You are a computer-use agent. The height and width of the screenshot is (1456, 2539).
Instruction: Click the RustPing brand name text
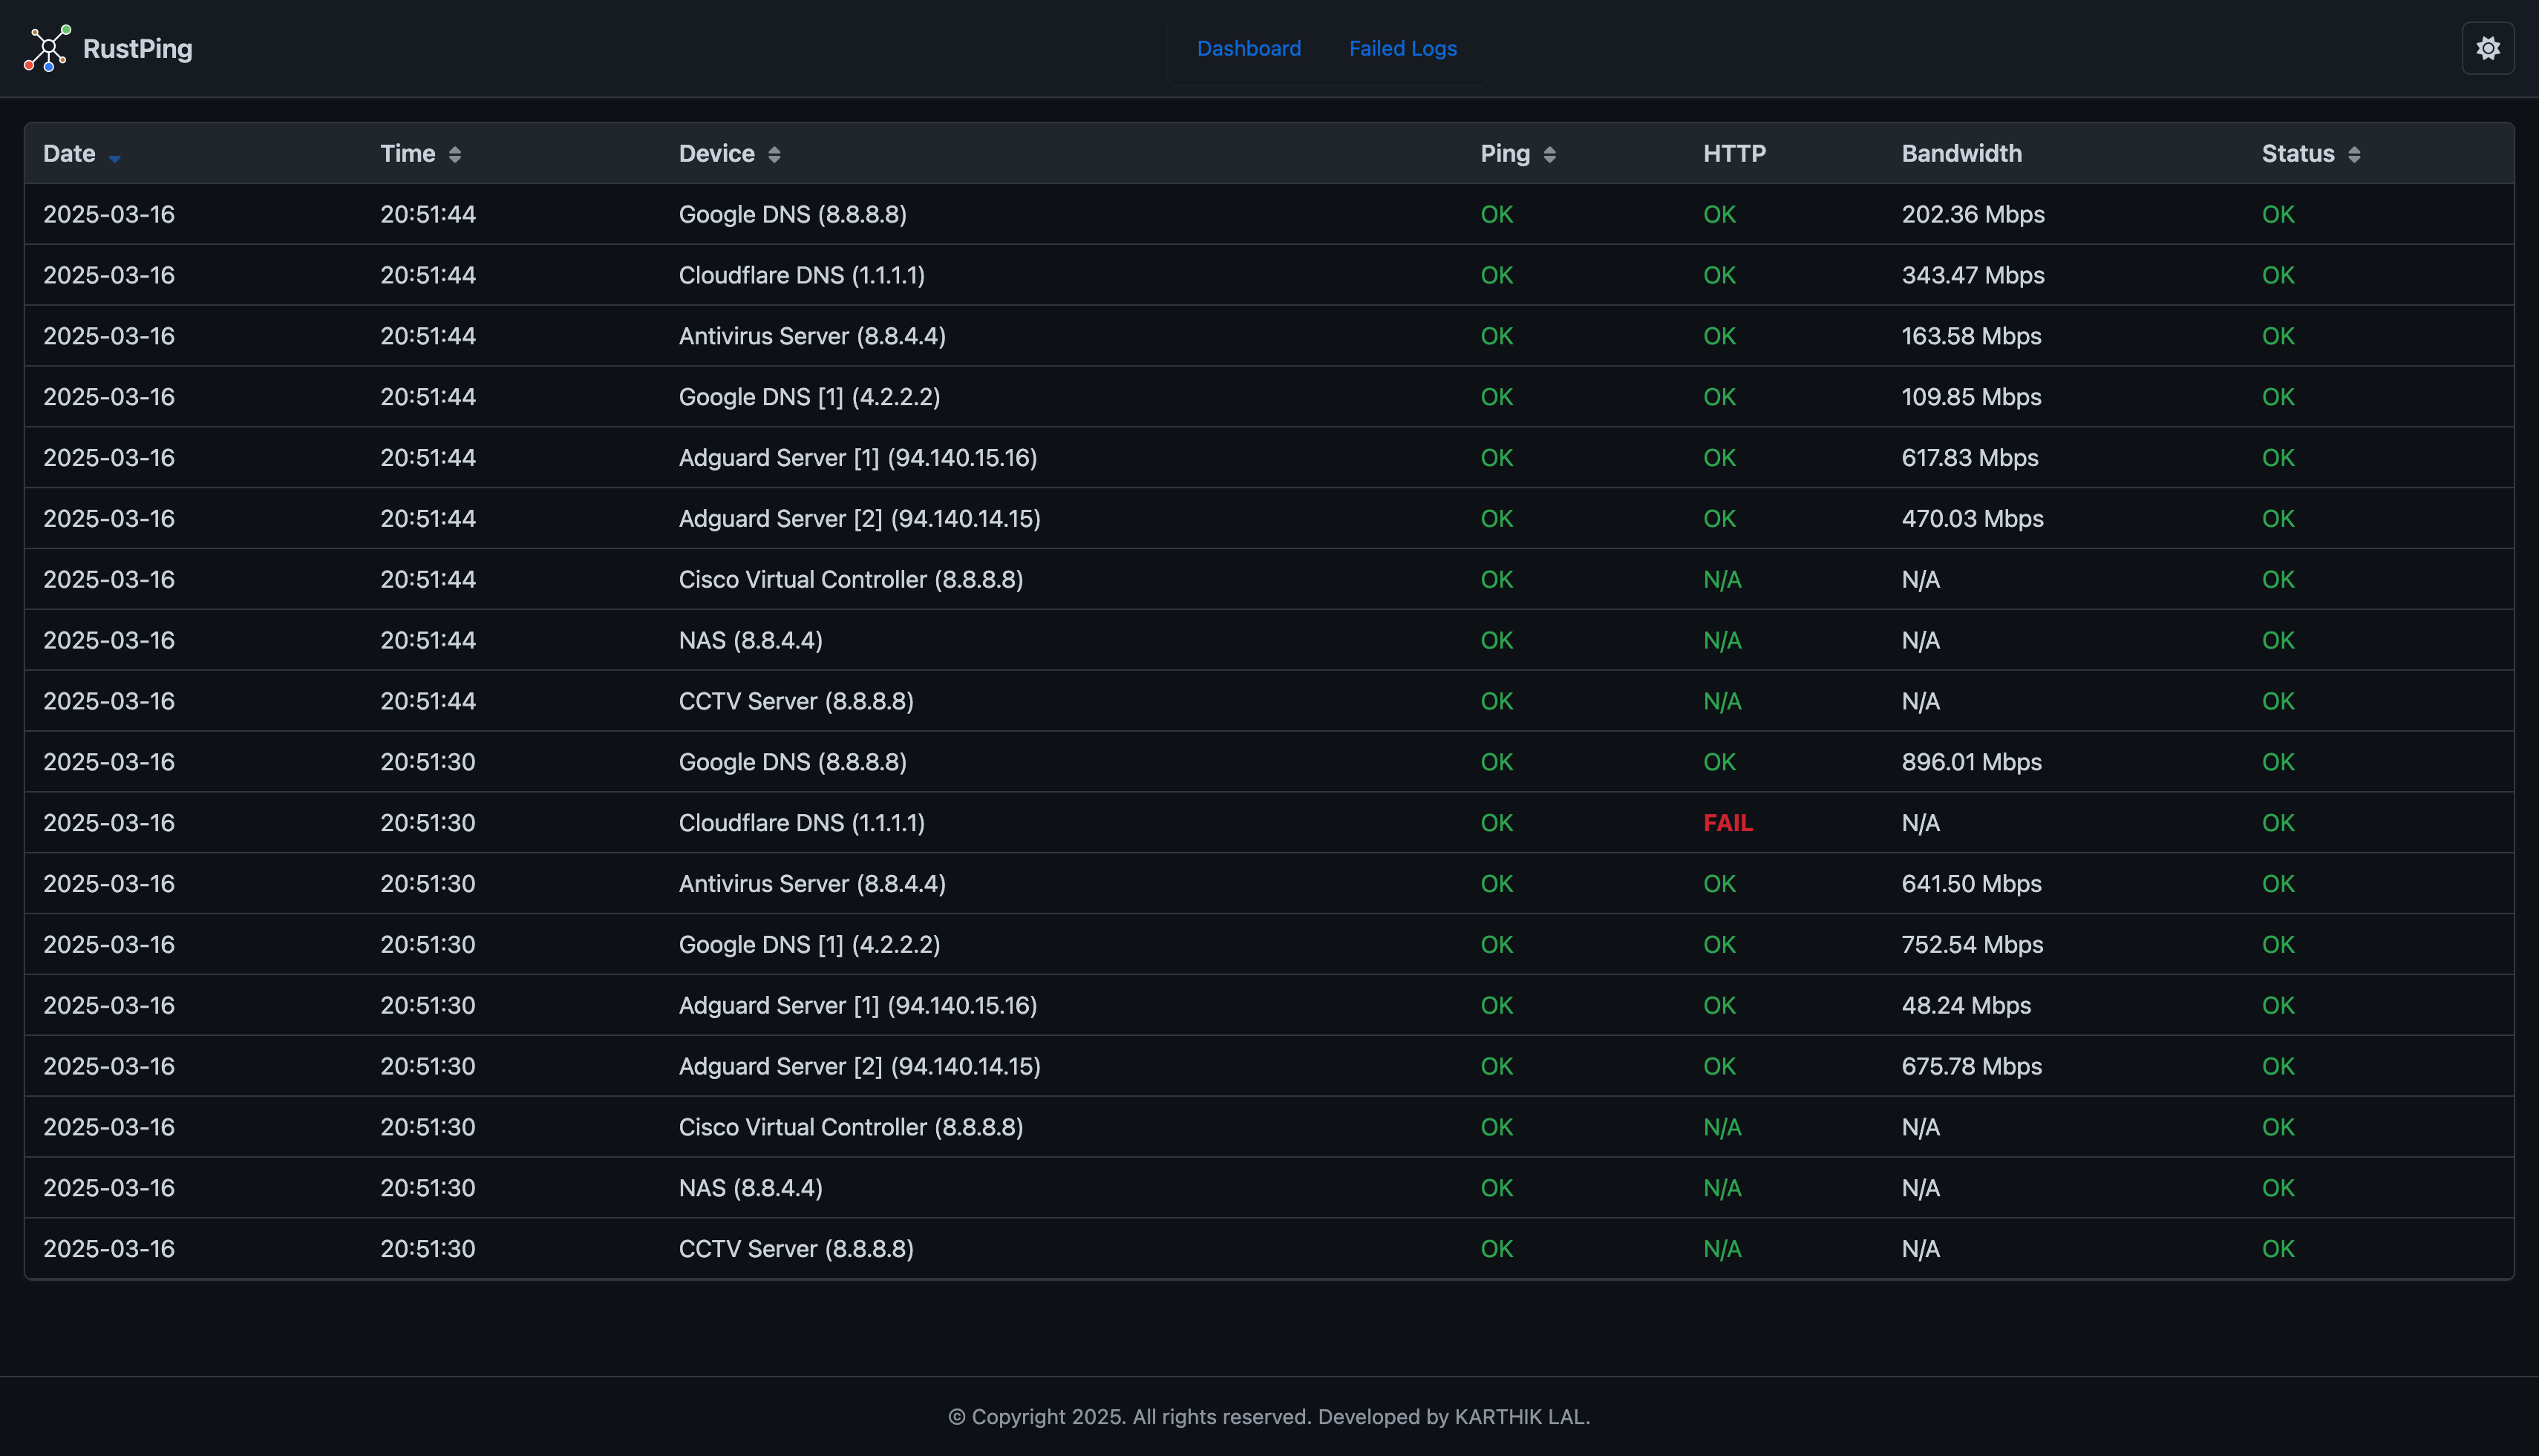coord(138,48)
